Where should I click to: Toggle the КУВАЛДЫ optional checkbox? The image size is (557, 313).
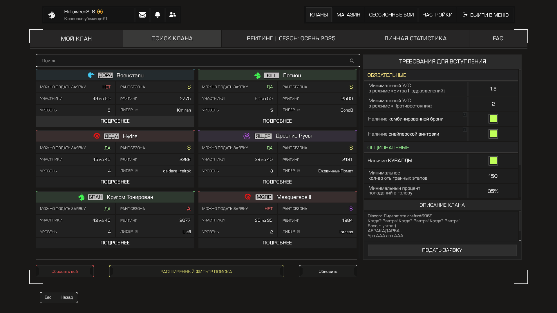pos(493,161)
